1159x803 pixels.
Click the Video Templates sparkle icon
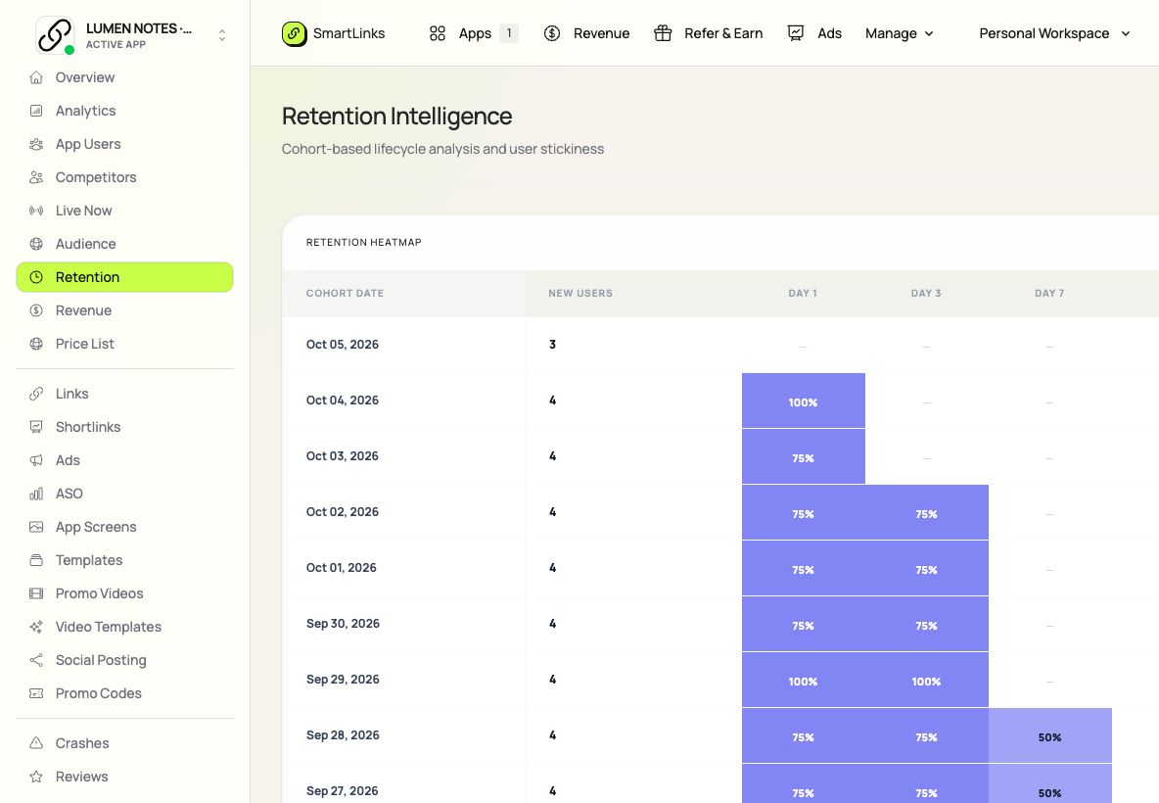tap(36, 627)
